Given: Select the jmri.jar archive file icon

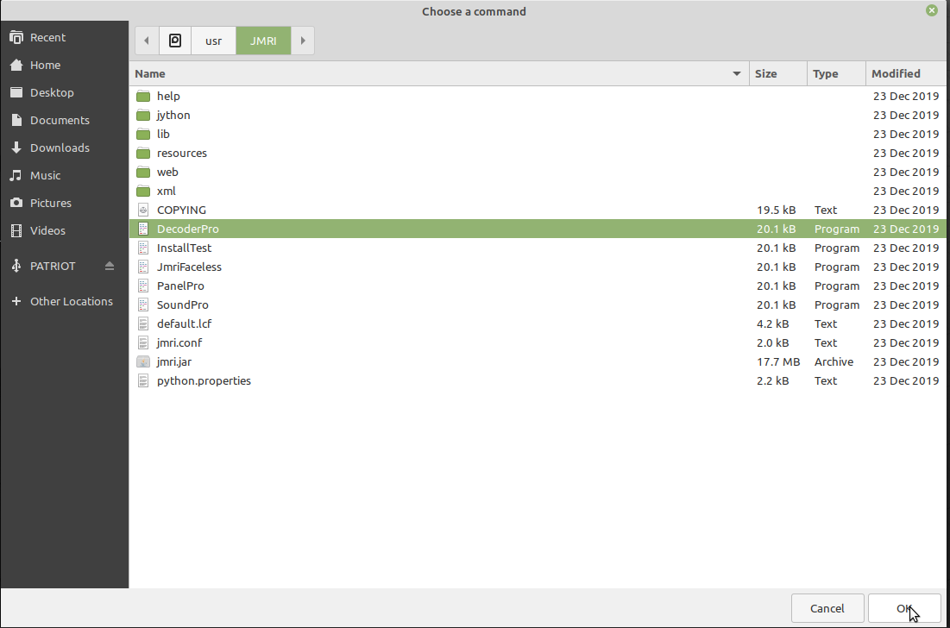Looking at the screenshot, I should point(143,362).
